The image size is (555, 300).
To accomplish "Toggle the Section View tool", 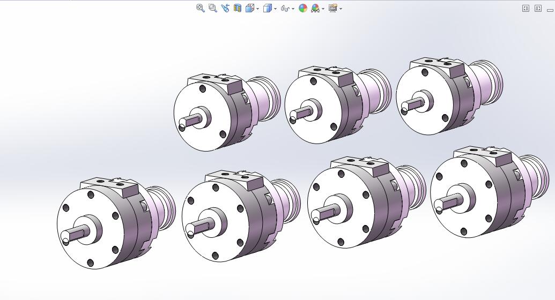I will (237, 8).
